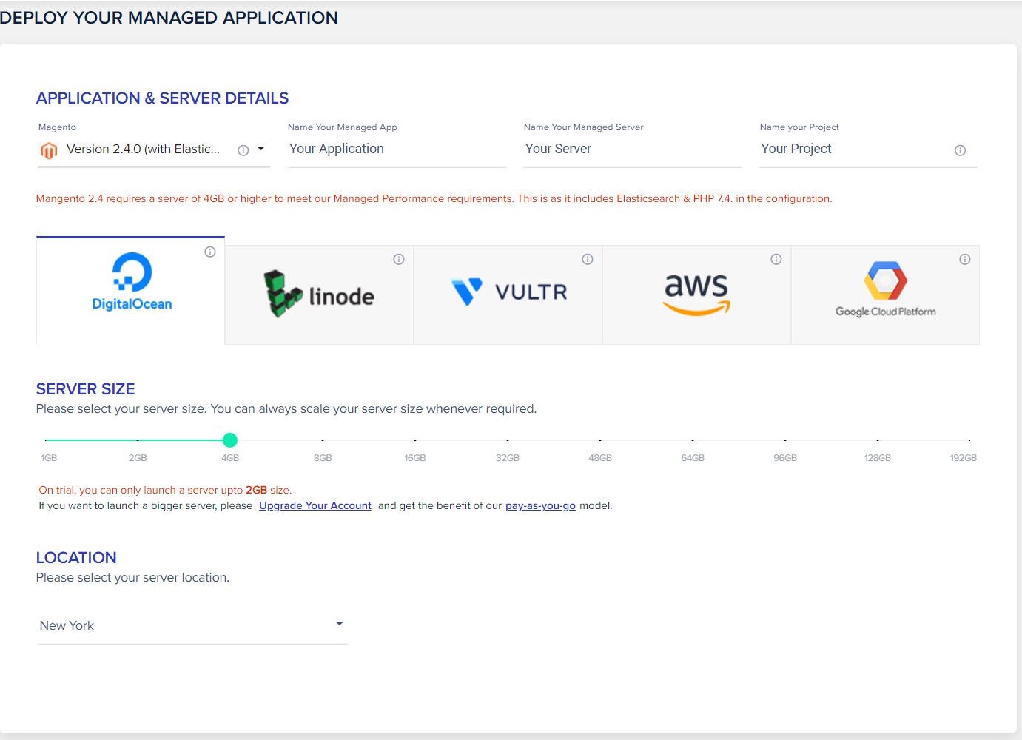Image resolution: width=1022 pixels, height=740 pixels.
Task: Click the Your Server name field
Action: point(633,149)
